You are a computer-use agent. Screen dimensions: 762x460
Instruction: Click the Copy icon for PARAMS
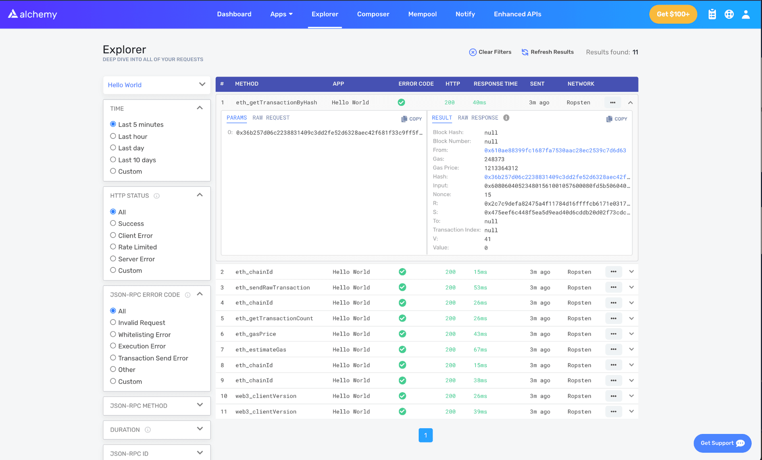point(411,119)
